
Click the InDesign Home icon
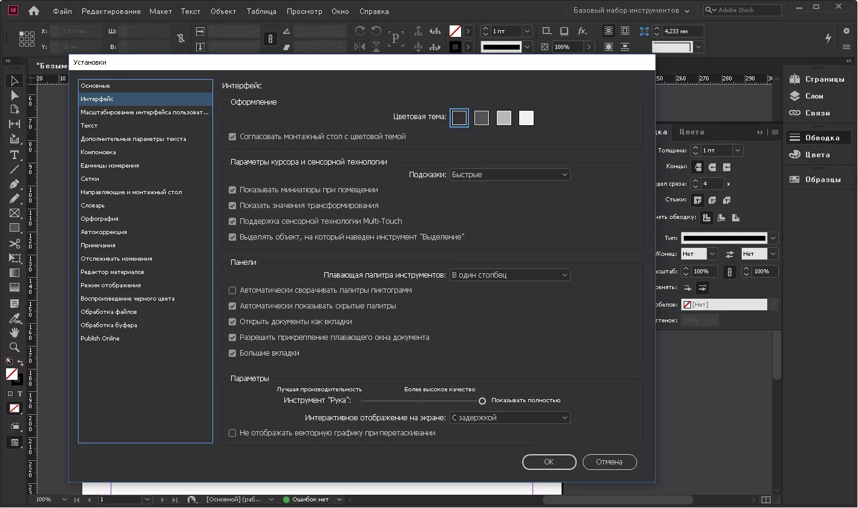pyautogui.click(x=34, y=11)
